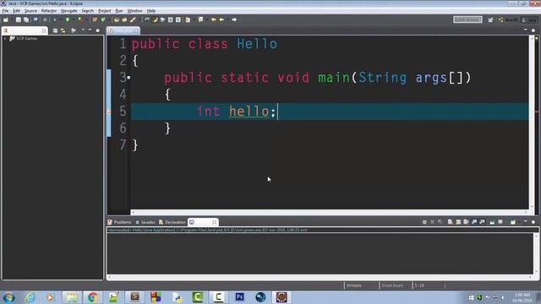The image size is (541, 304).
Task: Open the File menu
Action: point(5,11)
